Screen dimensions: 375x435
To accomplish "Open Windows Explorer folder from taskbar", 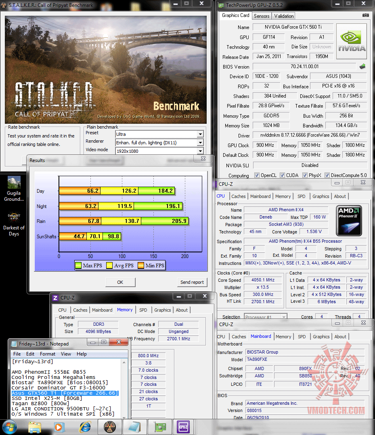I will 35,427.
